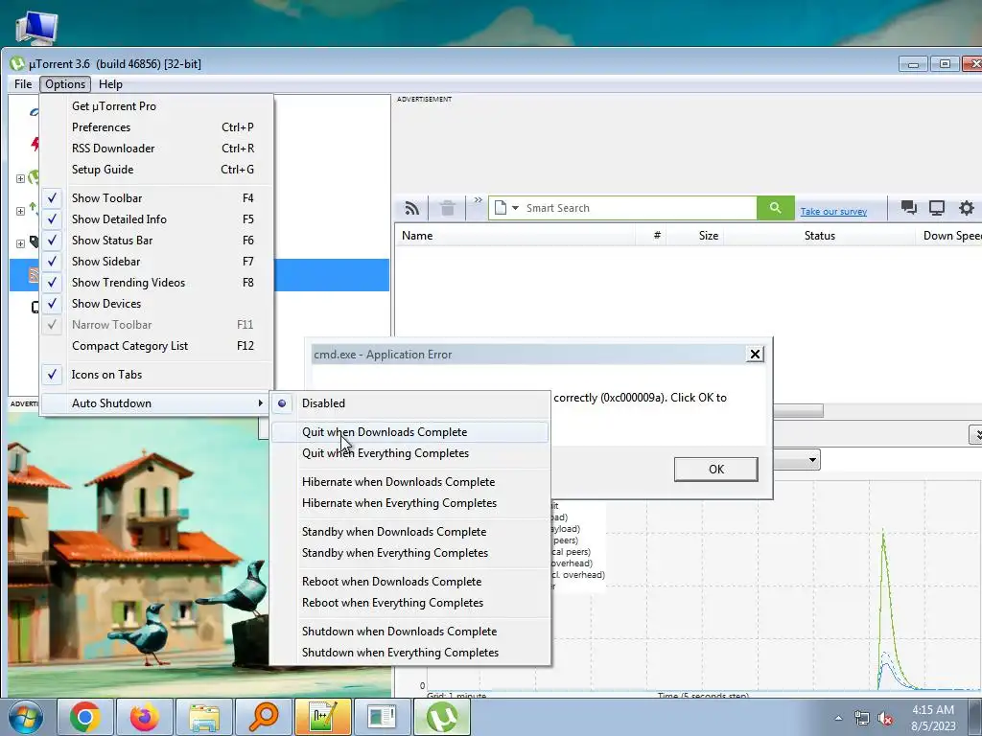The image size is (982, 736).
Task: Open Windows Explorer from taskbar
Action: (x=203, y=717)
